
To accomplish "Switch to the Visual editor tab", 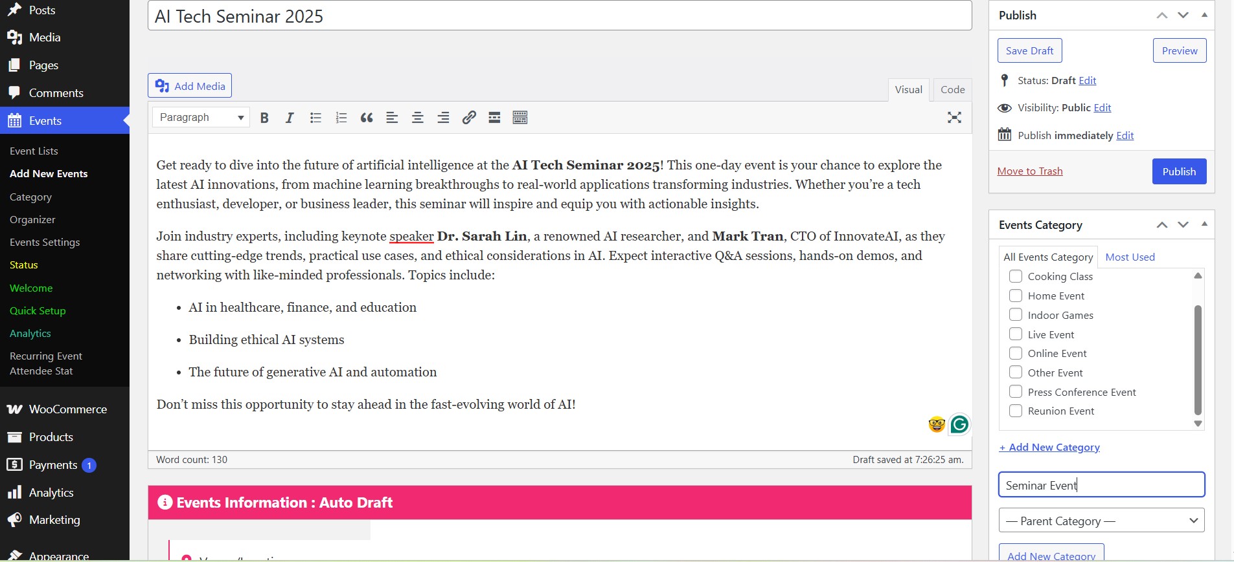I will pos(909,90).
